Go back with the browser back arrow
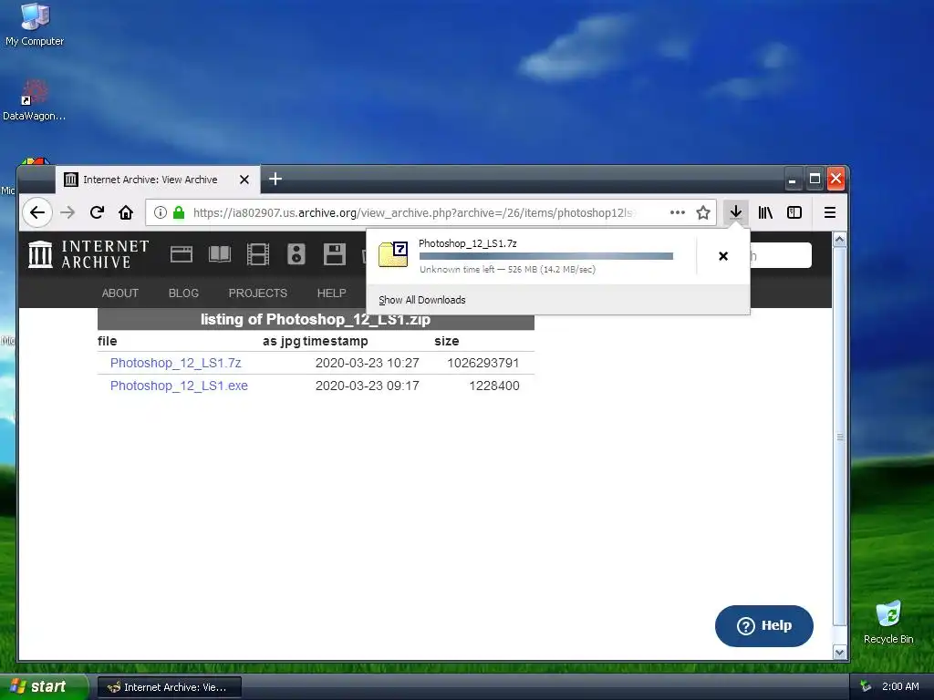The width and height of the screenshot is (934, 700). click(37, 212)
